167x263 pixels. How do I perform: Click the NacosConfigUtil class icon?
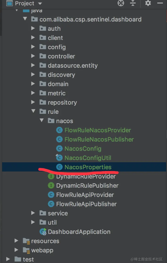tap(59, 158)
